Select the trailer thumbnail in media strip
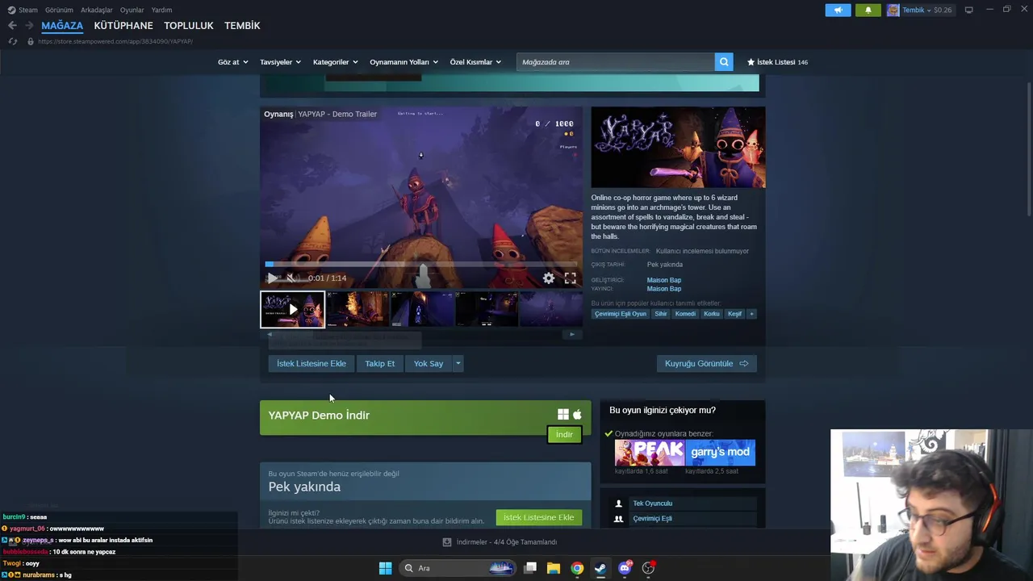Screen dimensions: 1033x581 (x=292, y=309)
